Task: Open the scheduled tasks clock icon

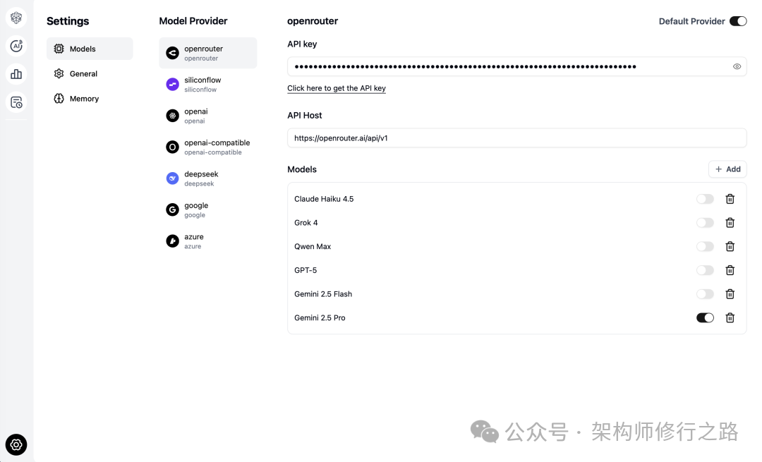Action: click(16, 102)
